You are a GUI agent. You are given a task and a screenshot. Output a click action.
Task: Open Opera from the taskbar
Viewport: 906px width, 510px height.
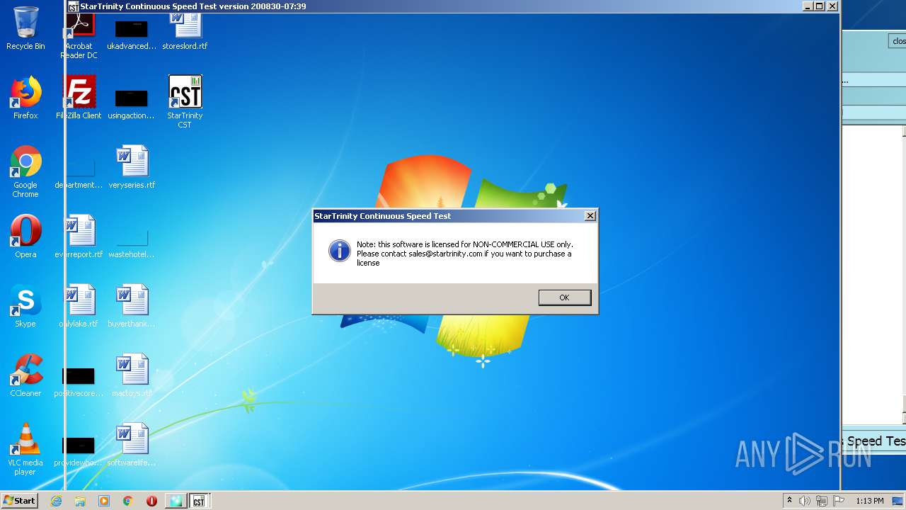(151, 501)
